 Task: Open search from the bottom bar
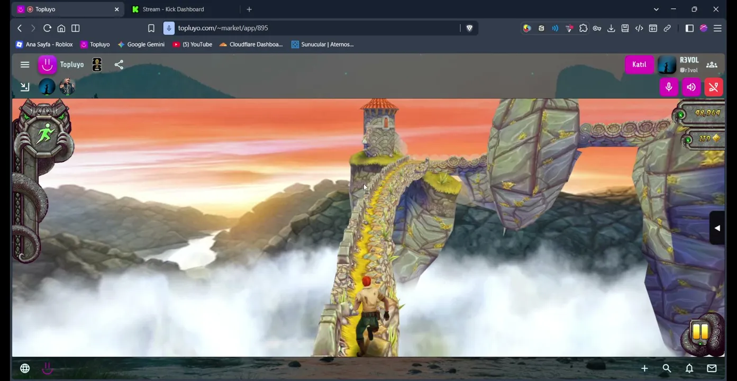point(667,368)
